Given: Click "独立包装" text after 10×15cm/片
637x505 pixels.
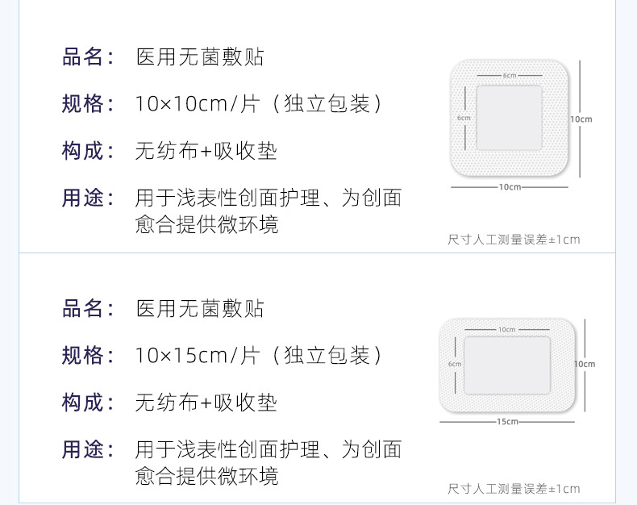Looking at the screenshot, I should [327, 356].
